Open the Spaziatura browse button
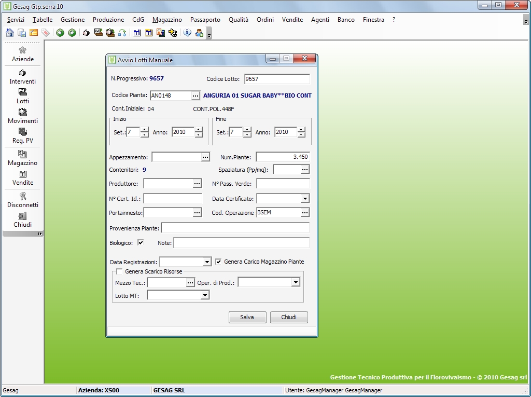This screenshot has height=397, width=531. pyautogui.click(x=305, y=169)
